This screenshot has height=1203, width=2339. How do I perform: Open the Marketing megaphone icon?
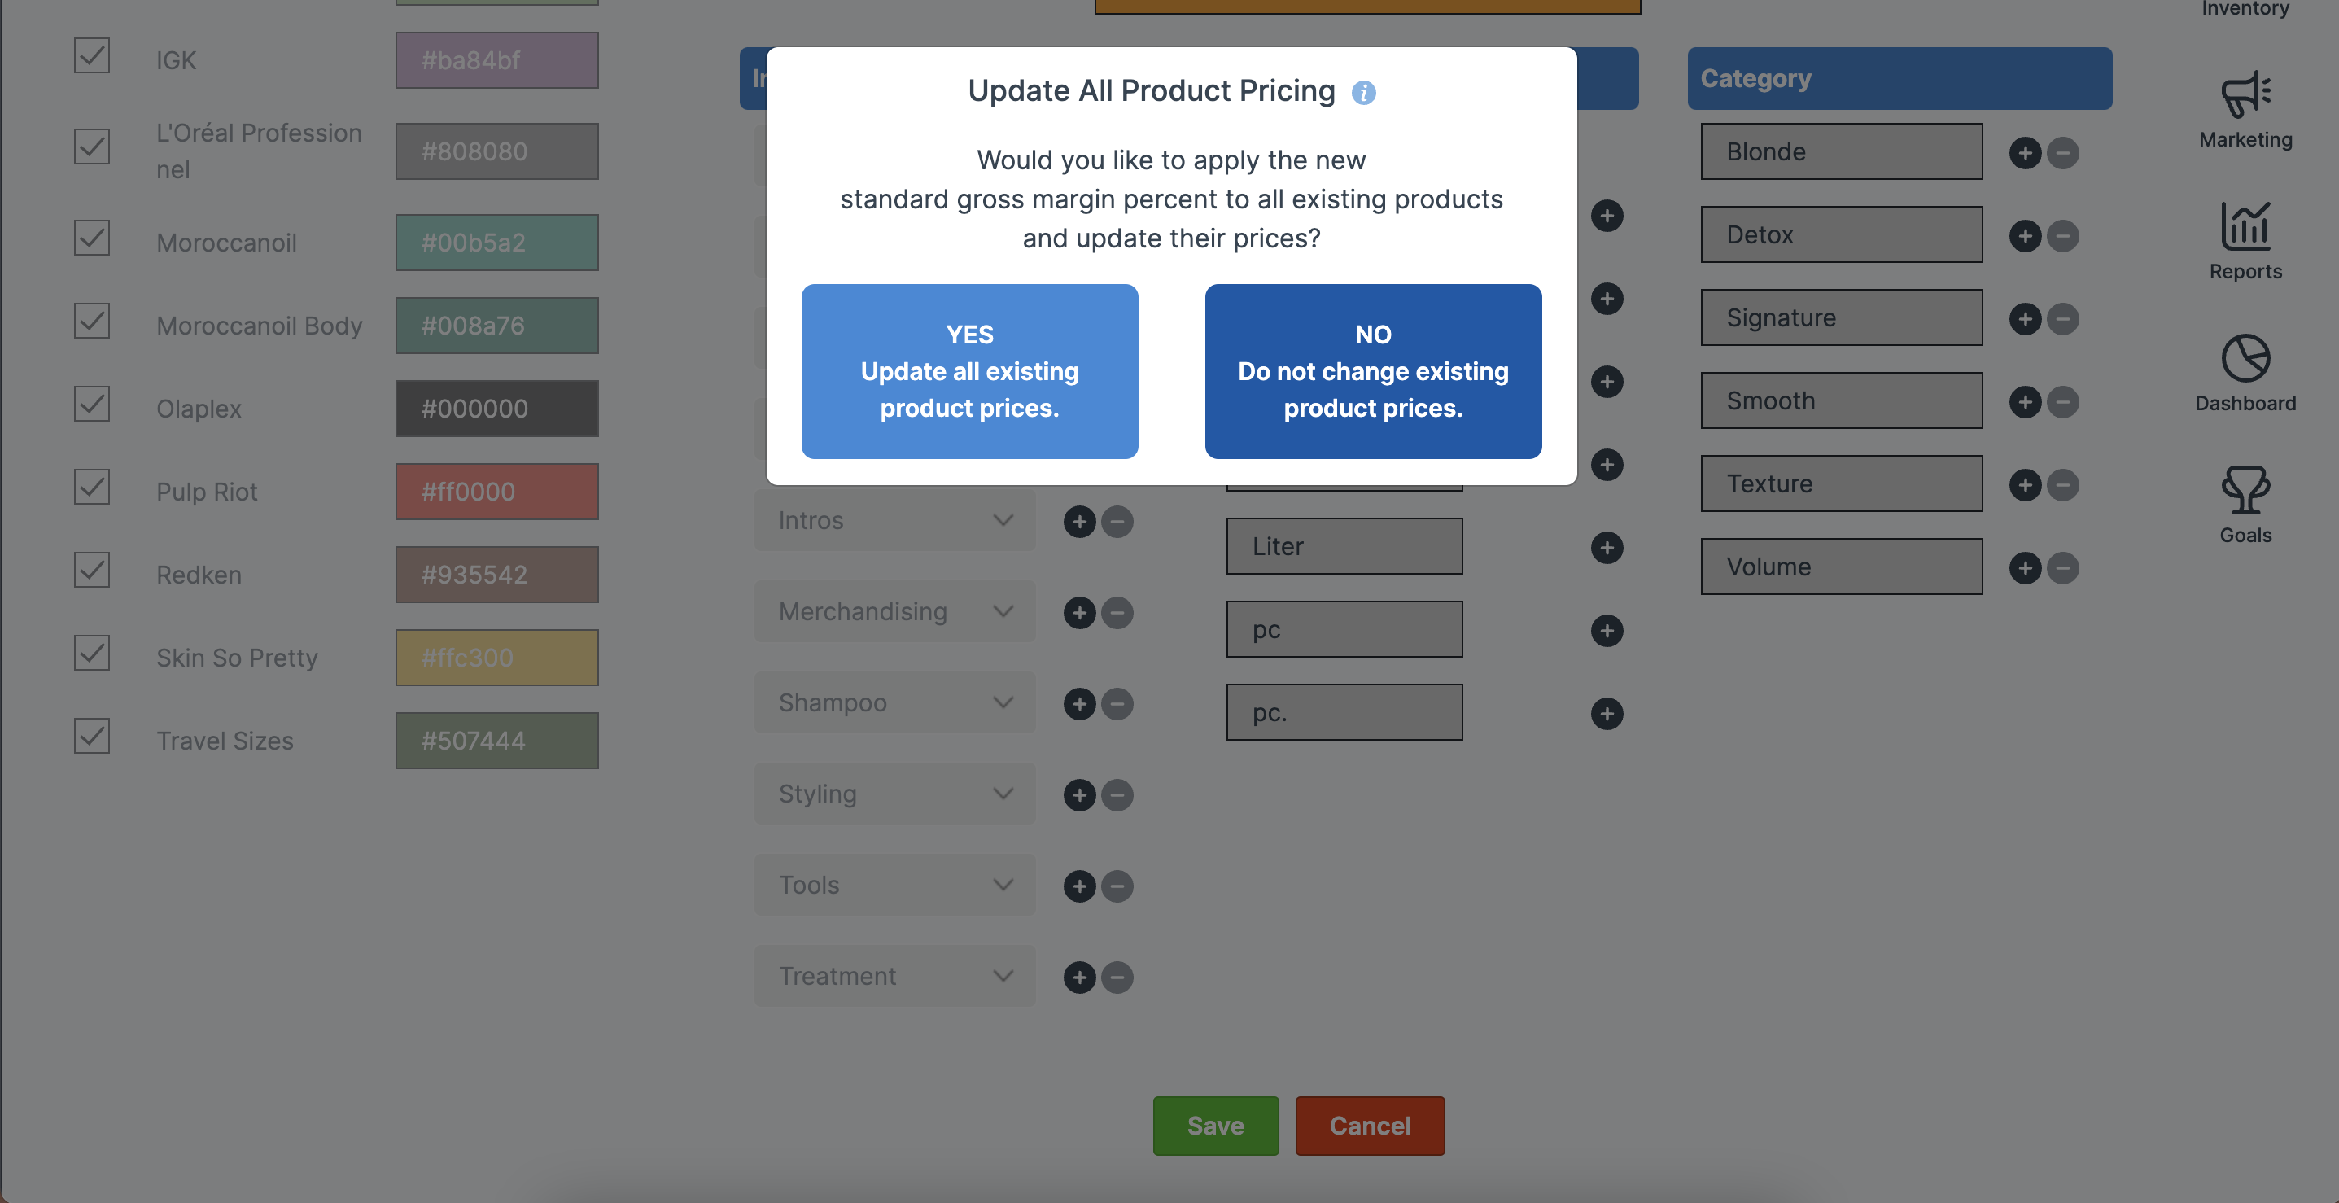(2245, 94)
